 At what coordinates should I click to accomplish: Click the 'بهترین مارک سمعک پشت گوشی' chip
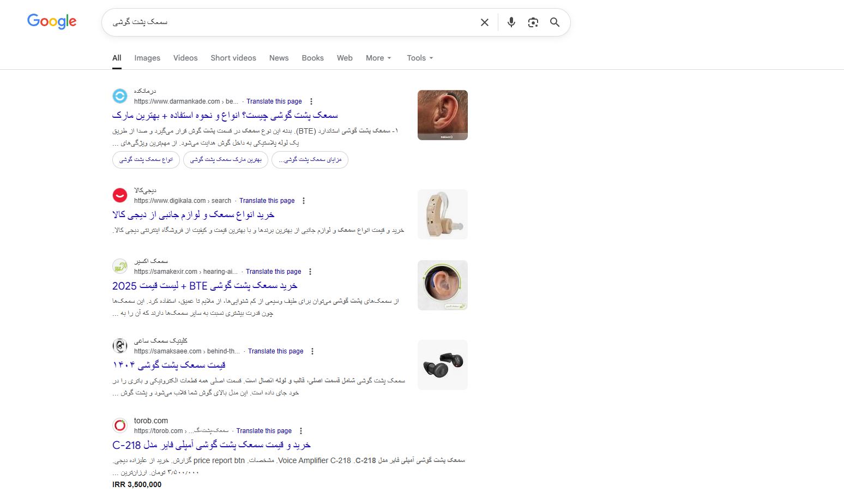pos(226,160)
